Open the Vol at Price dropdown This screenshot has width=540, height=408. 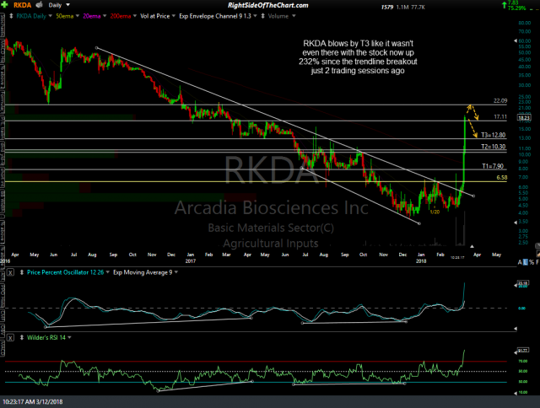173,16
